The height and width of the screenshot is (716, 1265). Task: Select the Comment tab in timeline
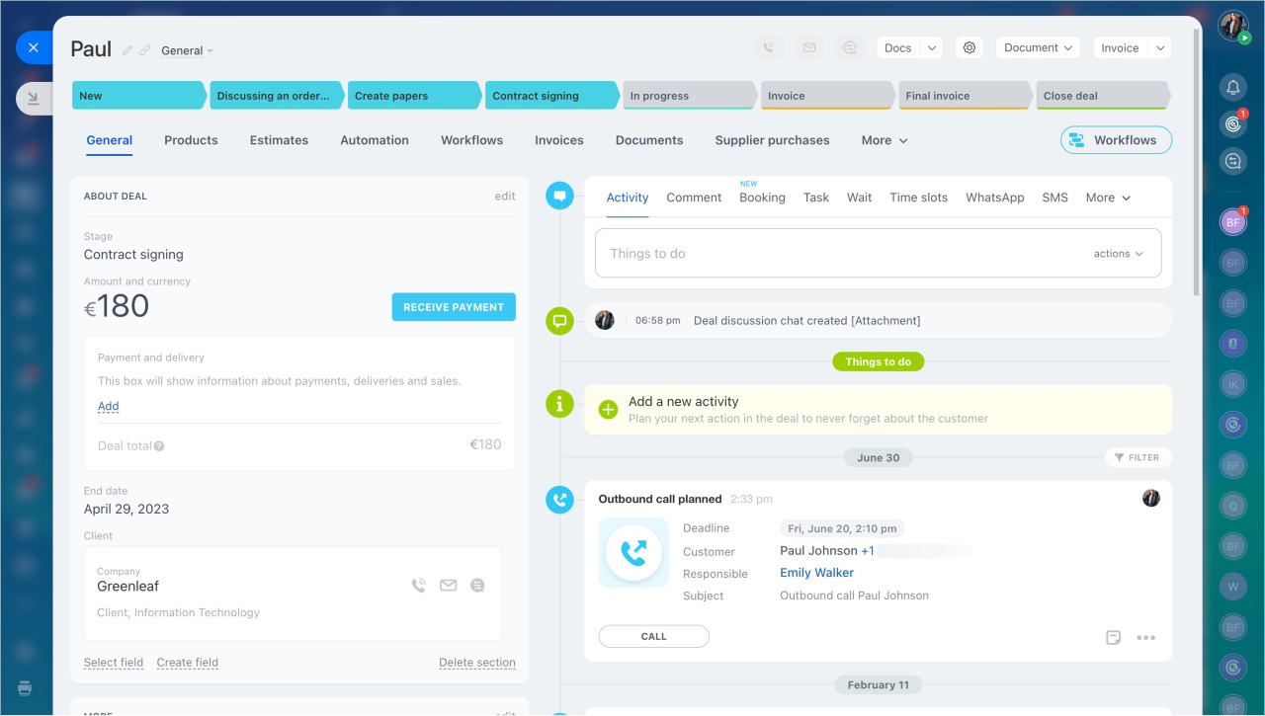pyautogui.click(x=694, y=198)
